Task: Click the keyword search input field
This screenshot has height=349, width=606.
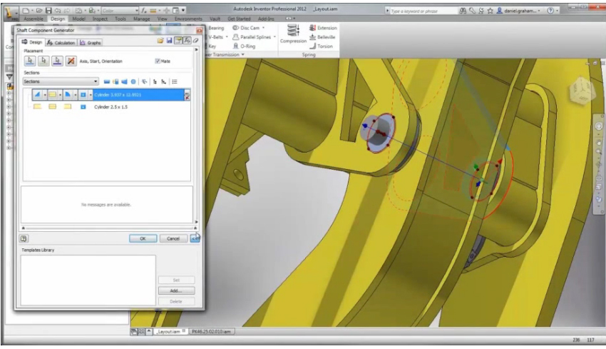Action: pos(421,11)
